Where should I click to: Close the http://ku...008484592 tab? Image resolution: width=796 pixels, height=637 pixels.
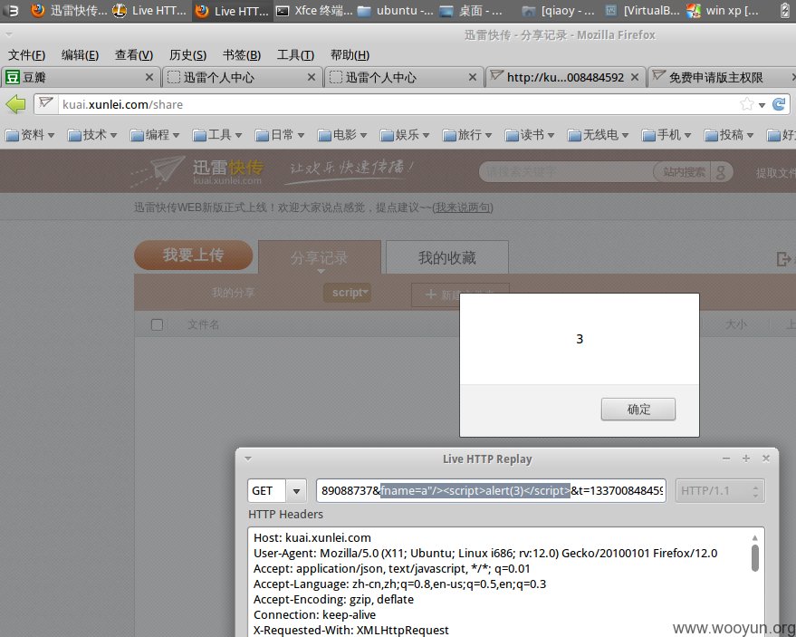point(635,77)
